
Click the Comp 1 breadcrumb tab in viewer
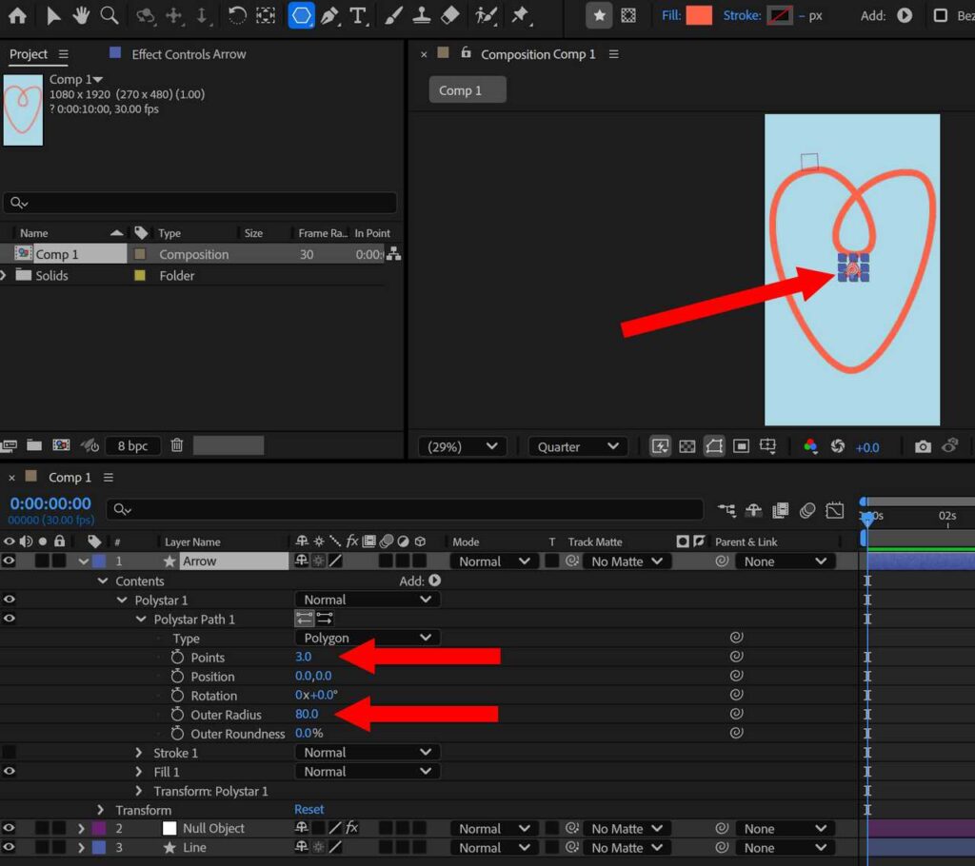[467, 90]
